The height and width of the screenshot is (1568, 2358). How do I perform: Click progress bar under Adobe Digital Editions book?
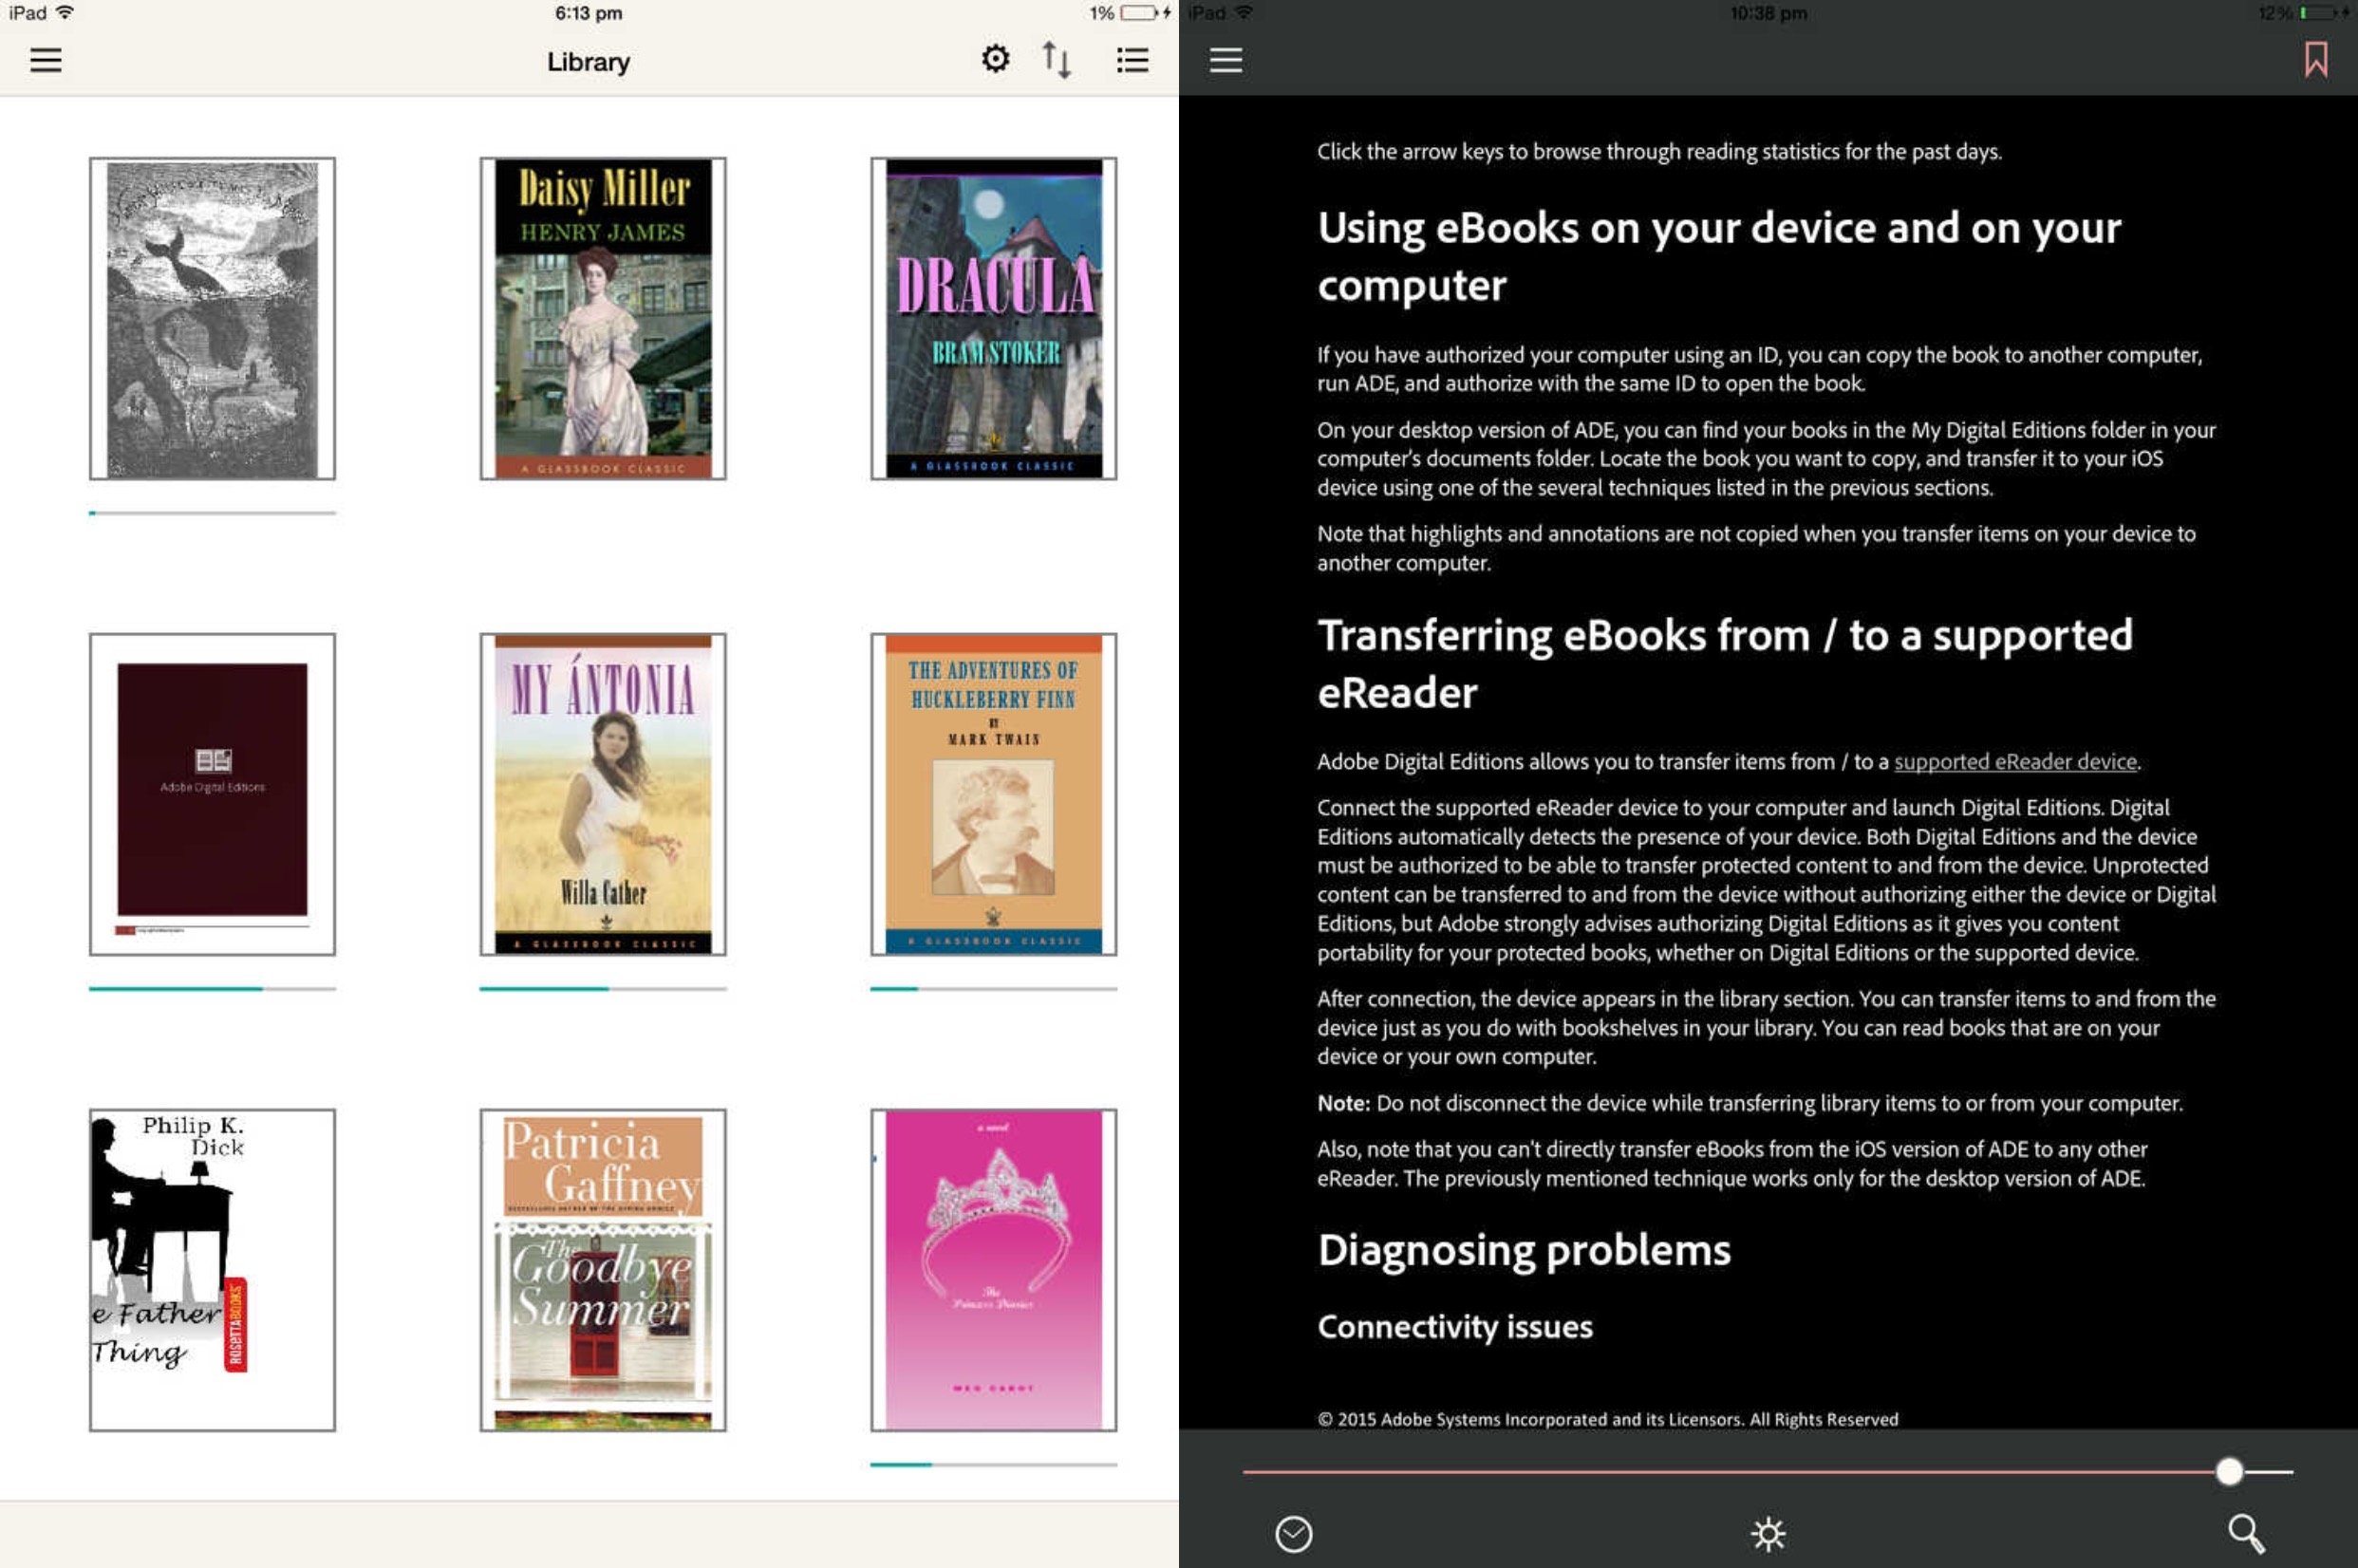click(212, 989)
